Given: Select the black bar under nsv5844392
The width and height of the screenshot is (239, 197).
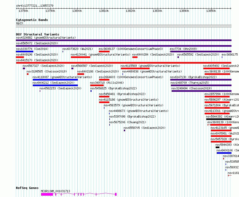Looking at the screenshot, I should tap(219, 119).
